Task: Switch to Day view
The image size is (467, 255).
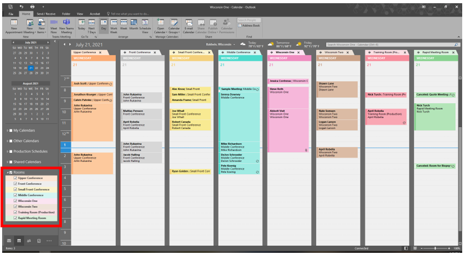Action: click(103, 24)
